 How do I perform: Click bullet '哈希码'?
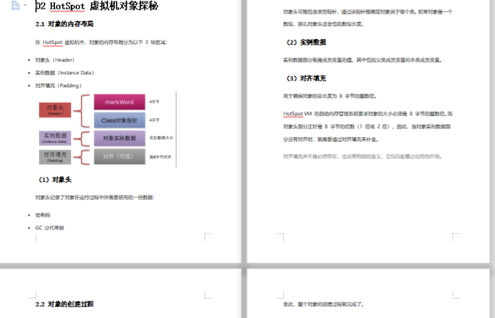click(x=43, y=215)
